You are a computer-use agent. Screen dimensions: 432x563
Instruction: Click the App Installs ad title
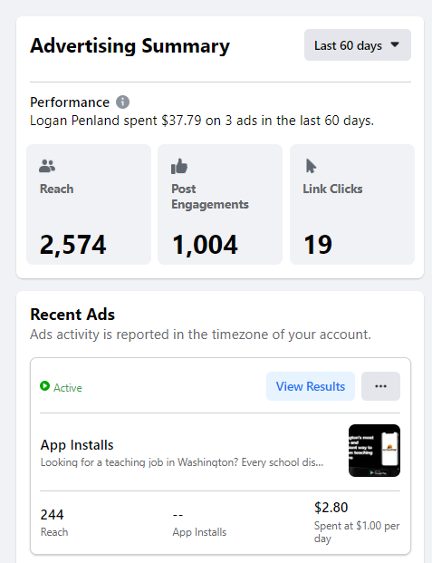[77, 445]
